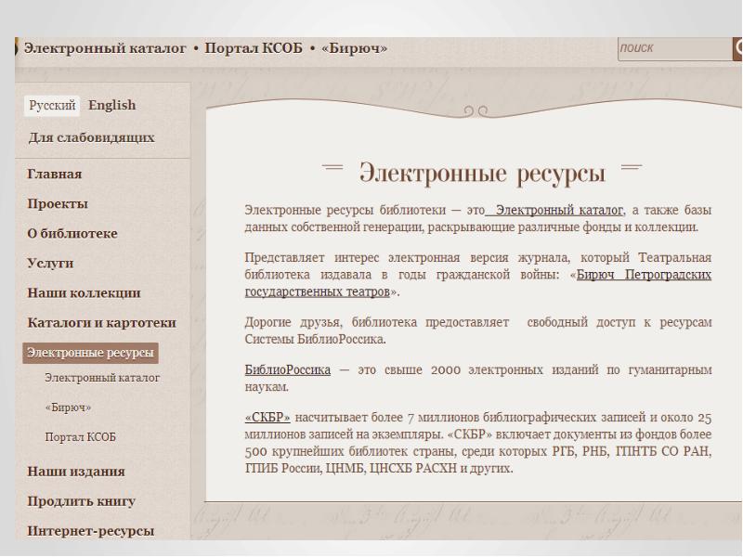Open the «СКБР» link in the text
743x557 pixels.
267,418
